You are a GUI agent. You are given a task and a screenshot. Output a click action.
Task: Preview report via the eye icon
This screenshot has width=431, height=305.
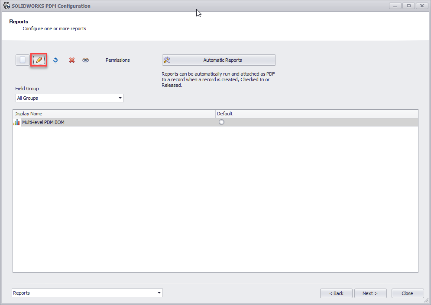click(85, 60)
